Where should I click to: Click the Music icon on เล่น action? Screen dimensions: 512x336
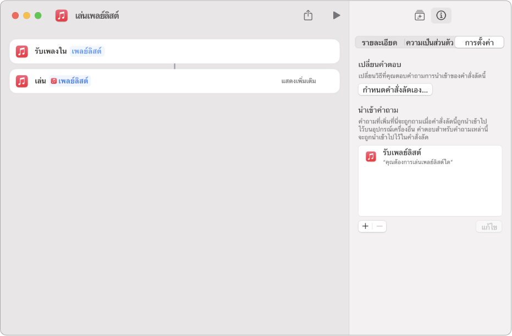click(21, 81)
